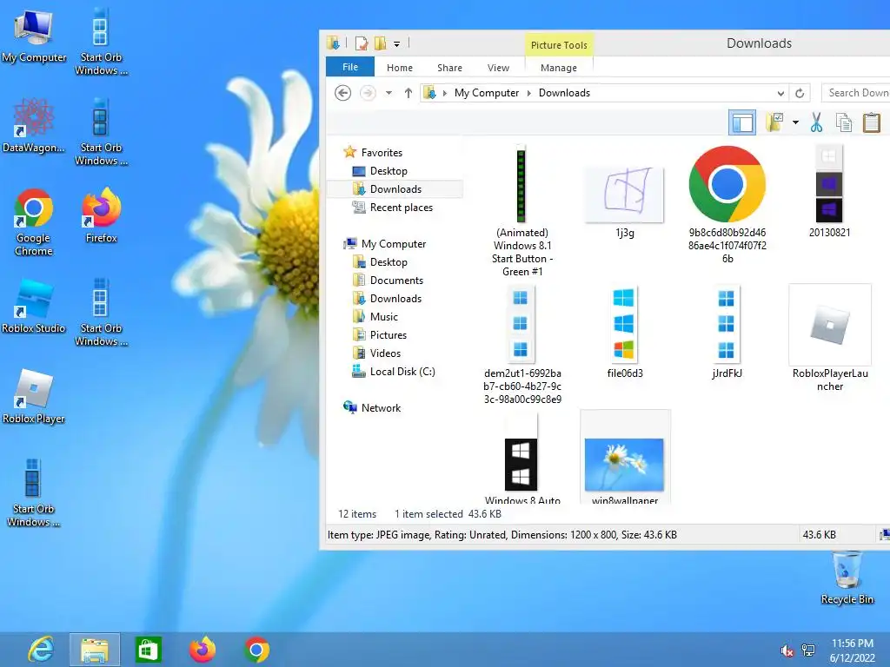This screenshot has height=667, width=890.
Task: Click the Search Downloads field
Action: pyautogui.click(x=856, y=92)
